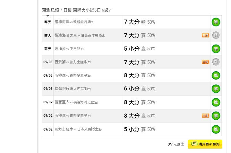
Task: Click green 準 icon in 09/03 阪神虎 row
Action: 216,75
